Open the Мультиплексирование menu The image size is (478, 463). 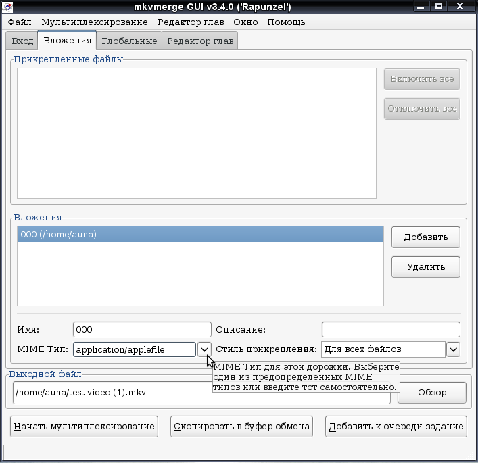pos(95,22)
